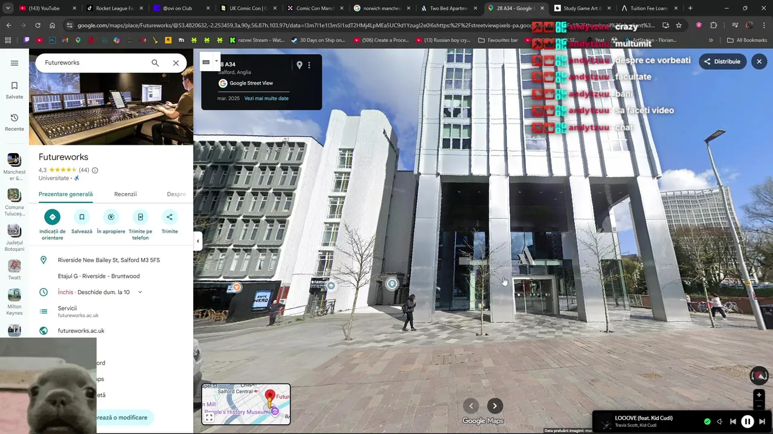Go to next Street View position
773x434 pixels.
pos(495,406)
